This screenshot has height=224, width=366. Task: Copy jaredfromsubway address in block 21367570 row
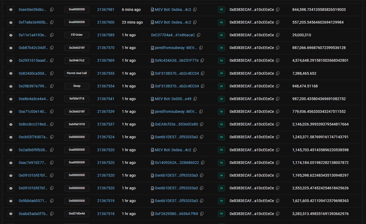pyautogui.click(x=201, y=48)
